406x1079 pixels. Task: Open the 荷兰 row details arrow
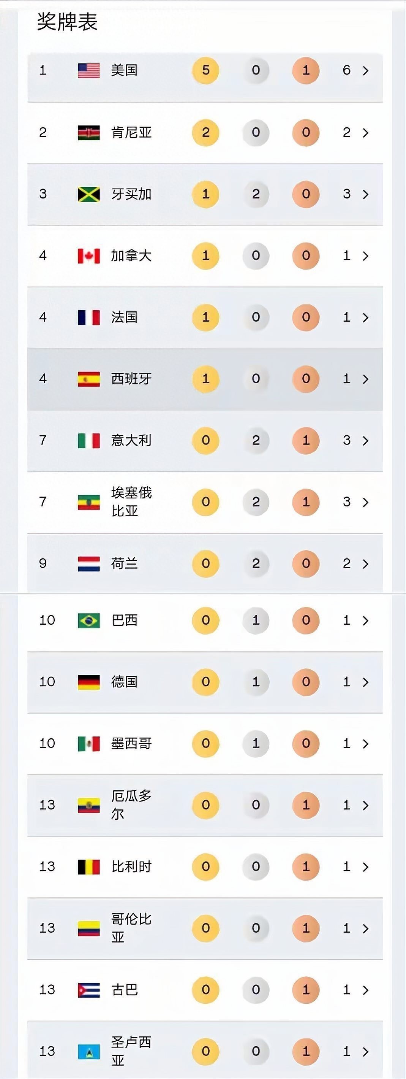pyautogui.click(x=365, y=564)
